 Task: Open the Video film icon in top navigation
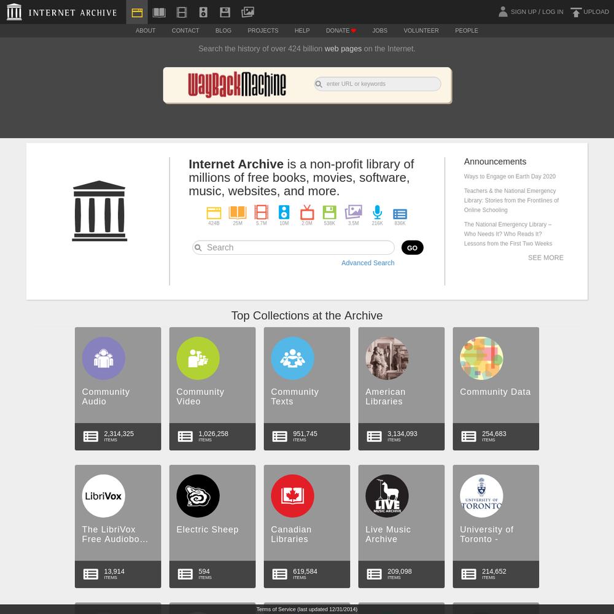tap(182, 12)
